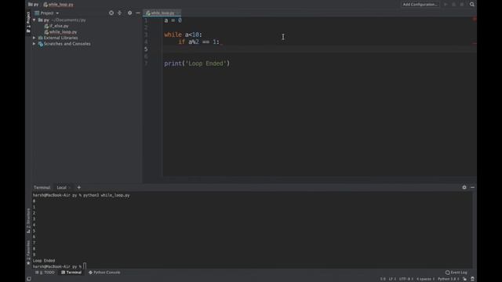Image resolution: width=502 pixels, height=282 pixels.
Task: Click the py breadcrumb in the navigation bar
Action: [33, 5]
